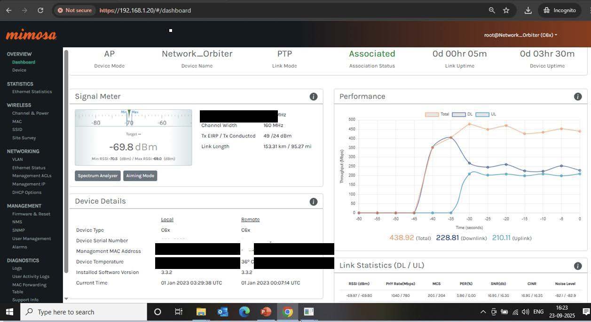Click the Incognito profile button
Image resolution: width=591 pixels, height=322 pixels.
[560, 10]
